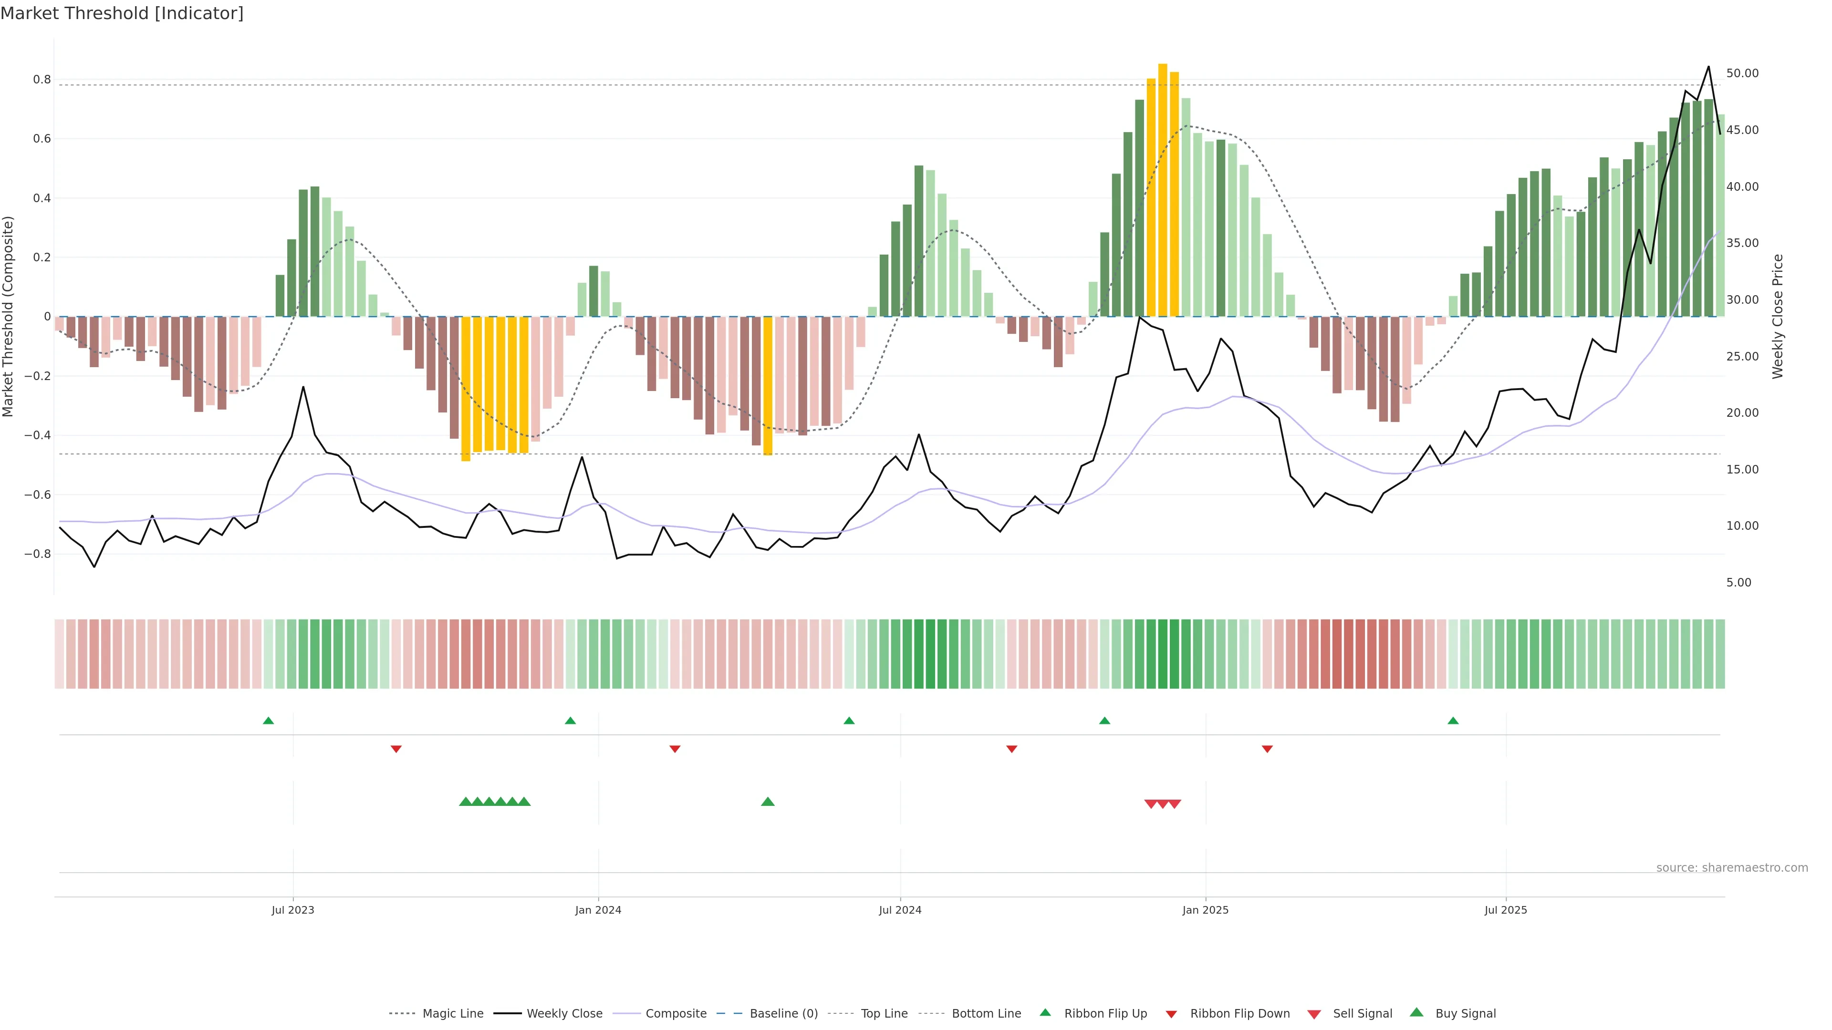This screenshot has height=1030, width=1832.
Task: Click the Market Threshold [Indicator] title
Action: click(122, 13)
